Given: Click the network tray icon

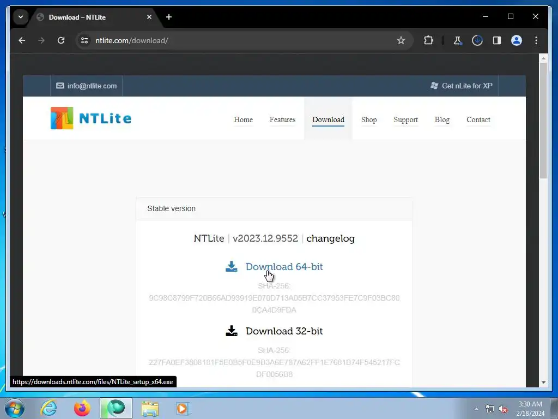Looking at the screenshot, I should pos(490,409).
